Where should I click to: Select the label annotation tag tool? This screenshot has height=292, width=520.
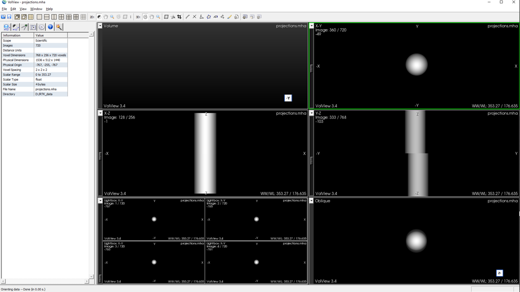(x=216, y=17)
